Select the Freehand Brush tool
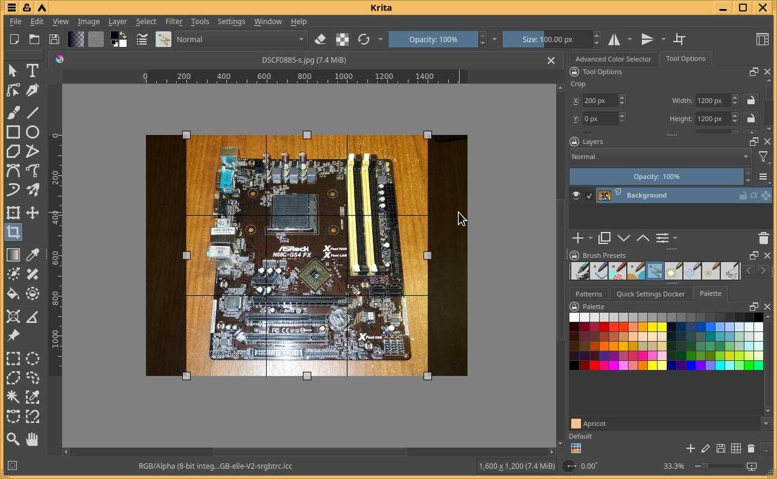 (x=13, y=112)
